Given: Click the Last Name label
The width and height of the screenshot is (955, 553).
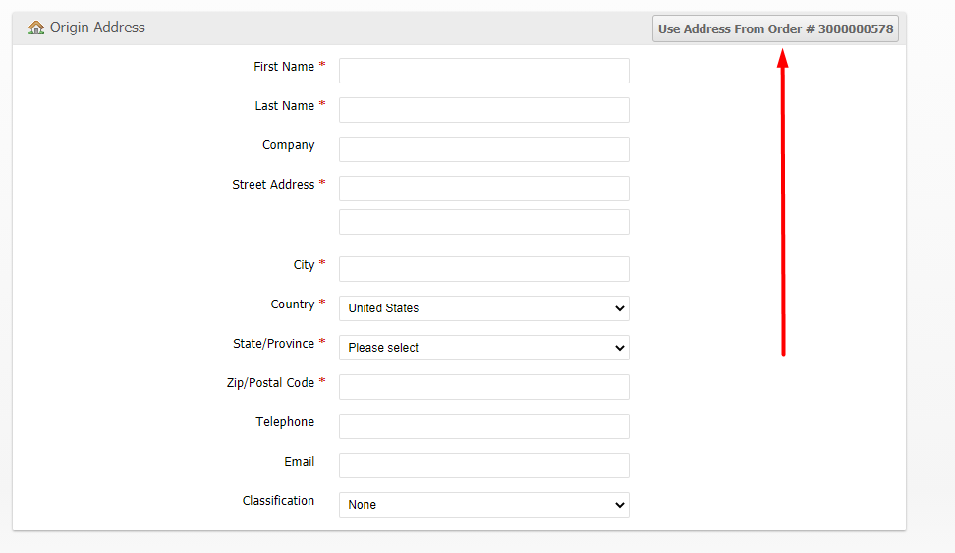Looking at the screenshot, I should tap(284, 106).
